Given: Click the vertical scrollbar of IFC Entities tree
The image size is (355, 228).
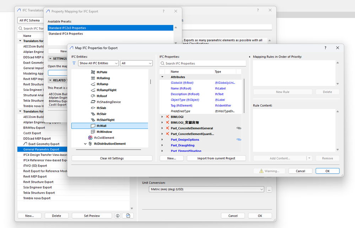Looking at the screenshot, I should 150,82.
